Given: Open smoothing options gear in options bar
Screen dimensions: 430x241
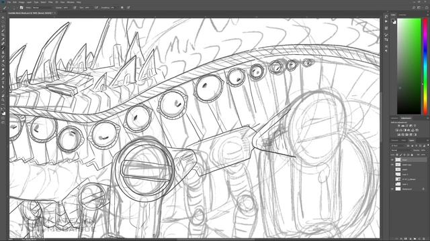Looking at the screenshot, I should (x=122, y=7).
